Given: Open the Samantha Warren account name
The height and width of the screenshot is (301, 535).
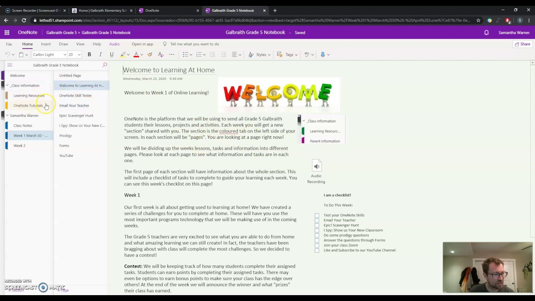Looking at the screenshot, I should click(x=514, y=33).
